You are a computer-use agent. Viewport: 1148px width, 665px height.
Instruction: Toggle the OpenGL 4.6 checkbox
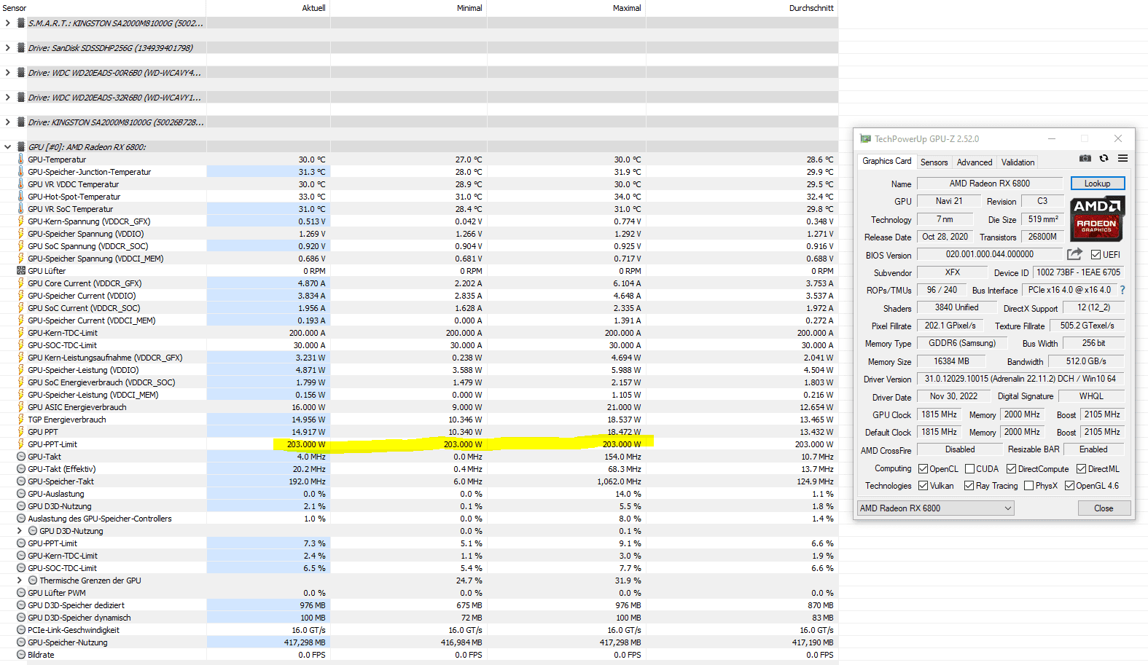(x=1069, y=486)
